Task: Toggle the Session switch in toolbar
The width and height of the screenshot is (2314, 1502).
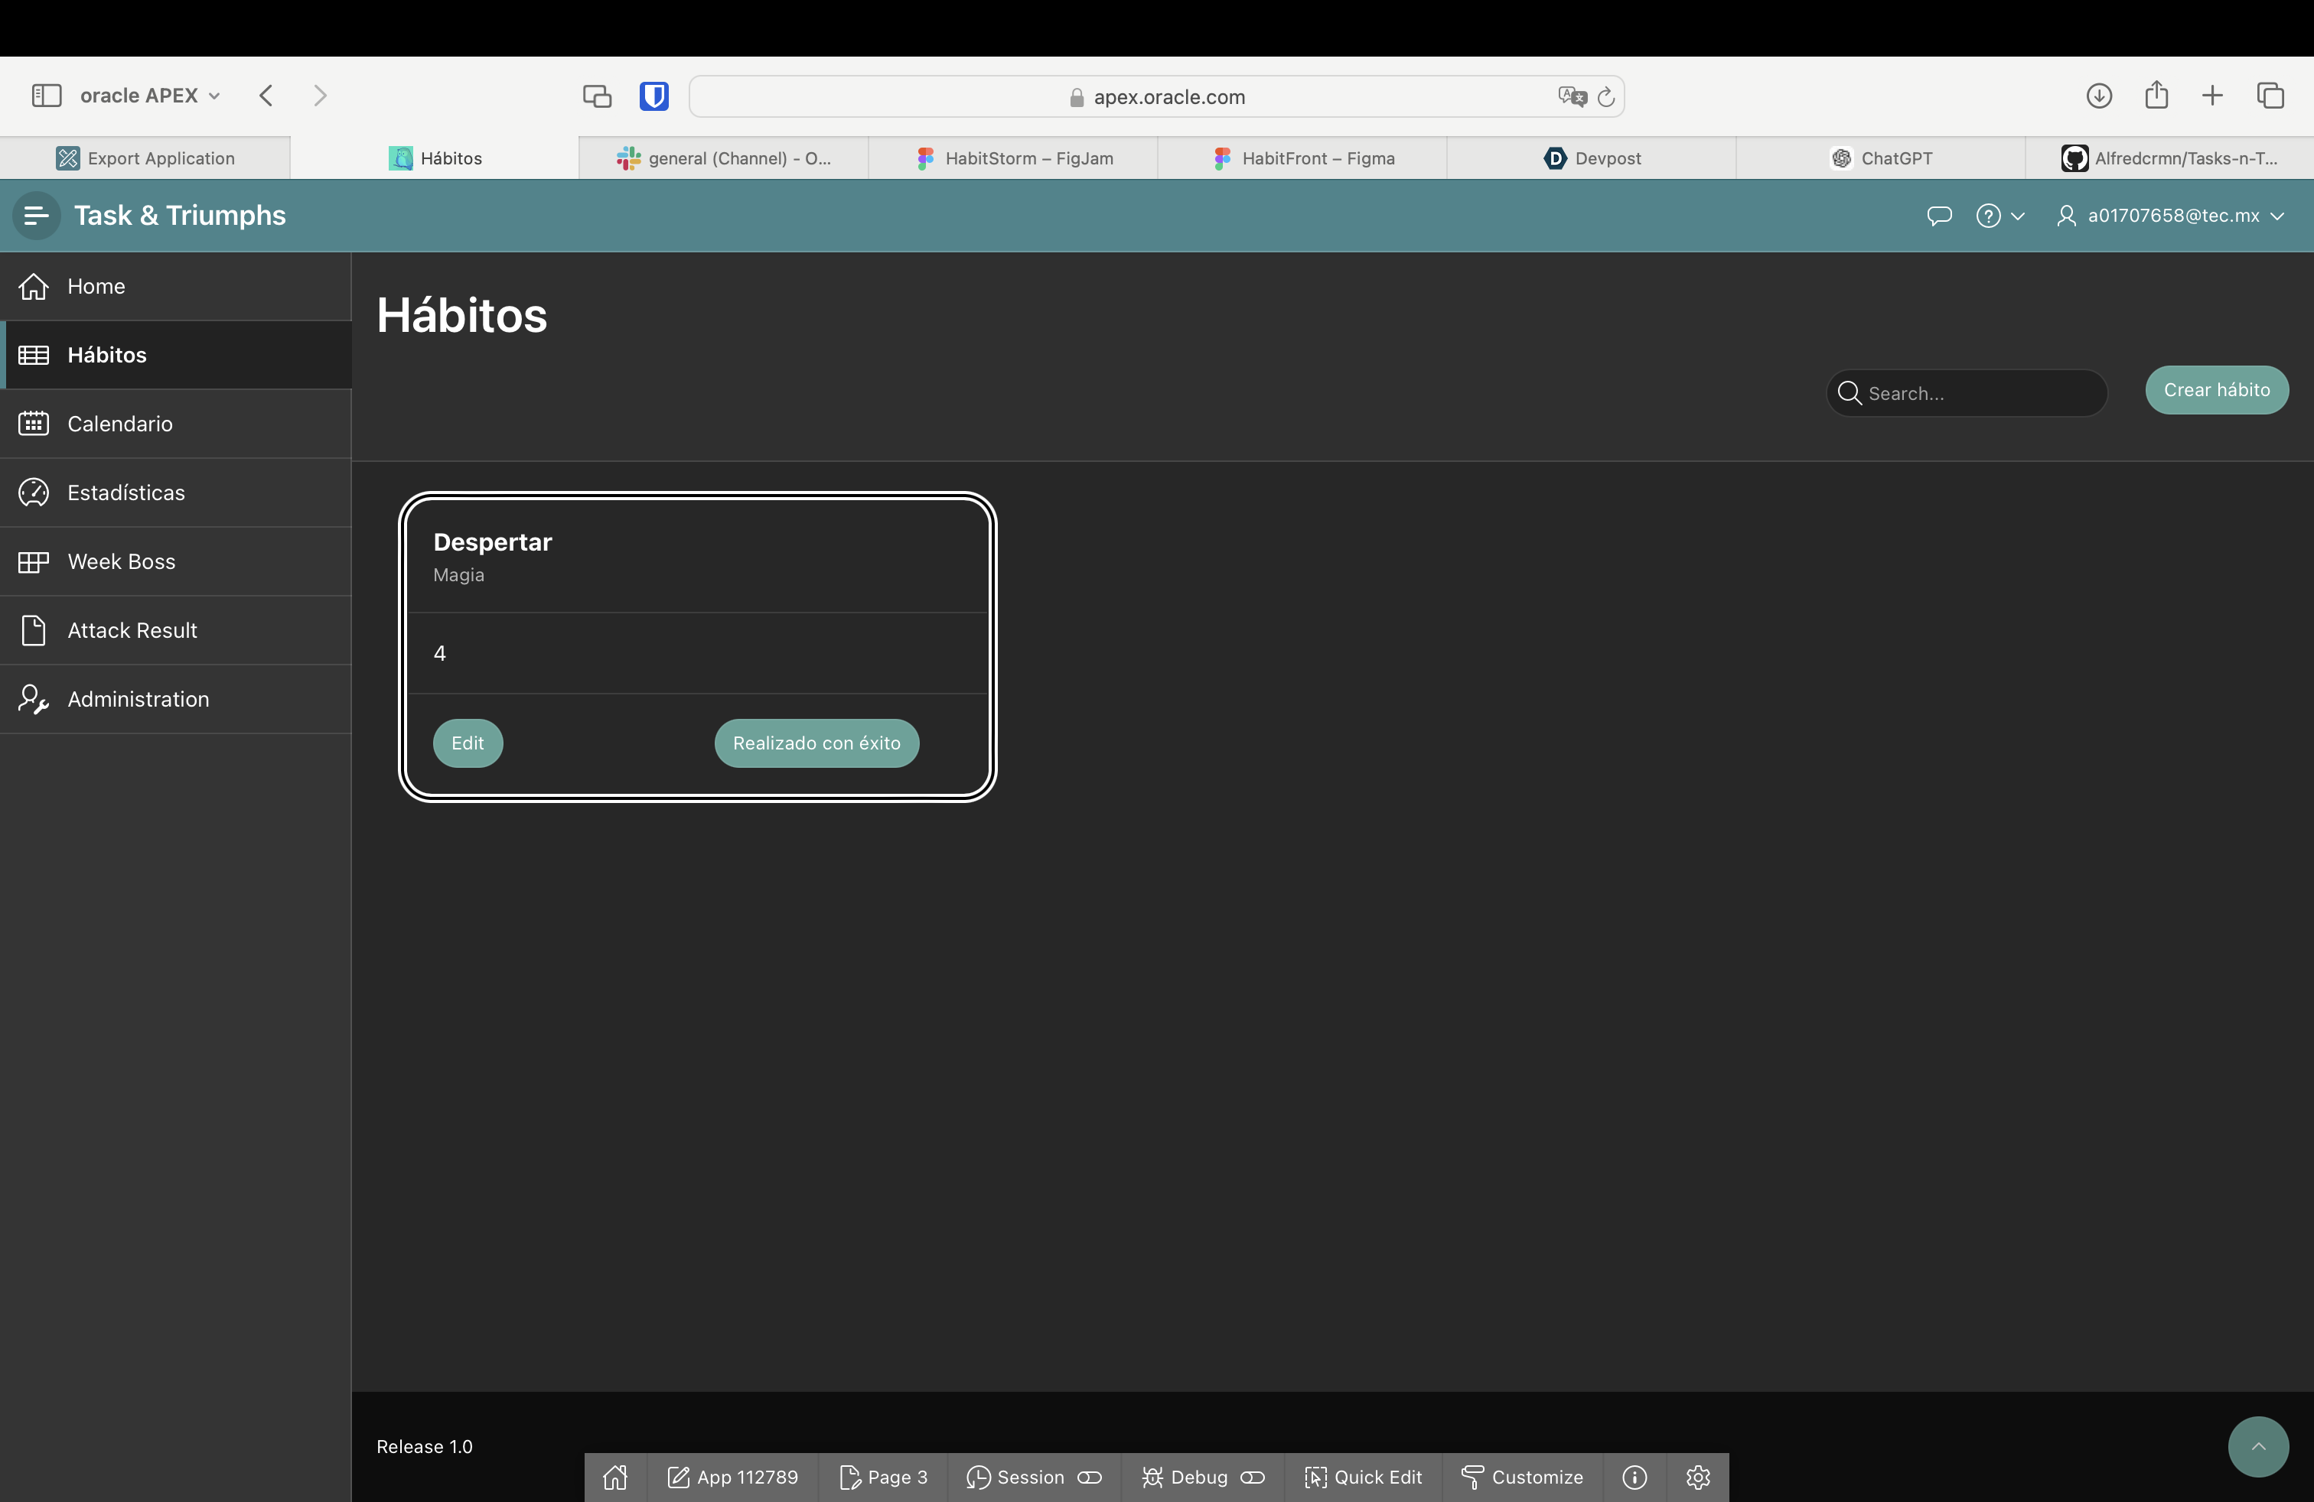Action: 1089,1477
